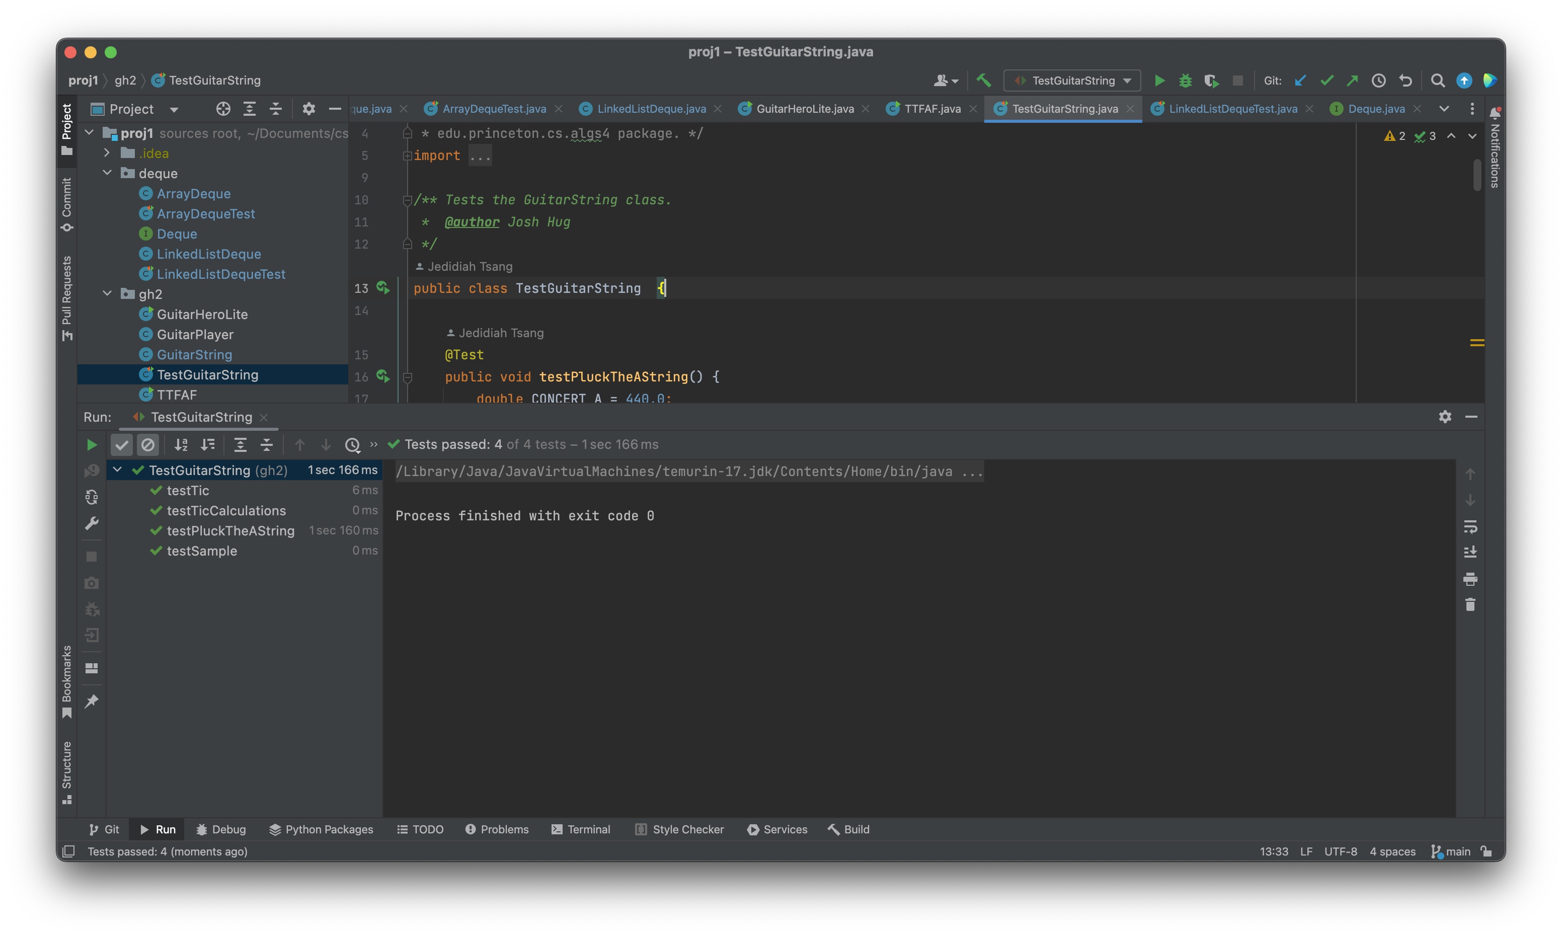Open the Terminal tool window tab
This screenshot has height=936, width=1562.
click(580, 829)
